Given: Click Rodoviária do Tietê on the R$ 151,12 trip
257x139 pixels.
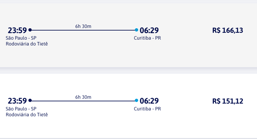Looking at the screenshot, I should 27,114.
